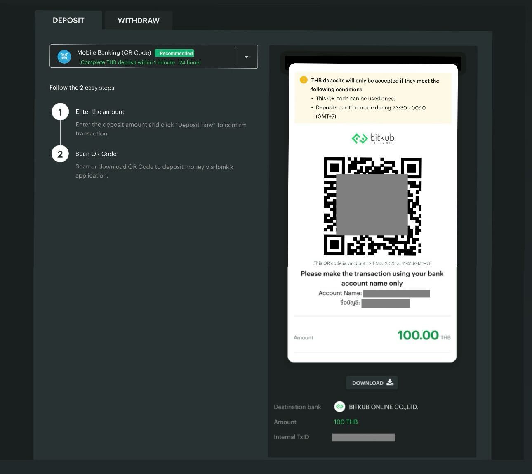The height and width of the screenshot is (474, 532).
Task: Click the 'Internal TxID' label
Action: 291,437
